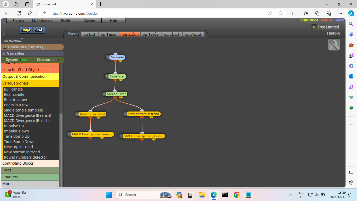Toggle the System blocks switch
This screenshot has width=357, height=201.
pyautogui.click(x=24, y=60)
